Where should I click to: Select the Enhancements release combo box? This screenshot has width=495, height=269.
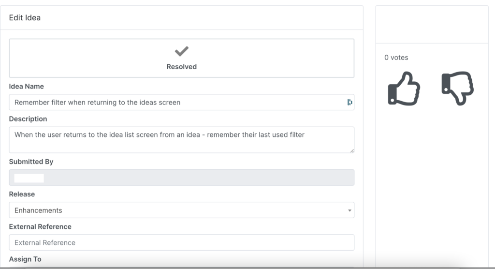coord(182,210)
